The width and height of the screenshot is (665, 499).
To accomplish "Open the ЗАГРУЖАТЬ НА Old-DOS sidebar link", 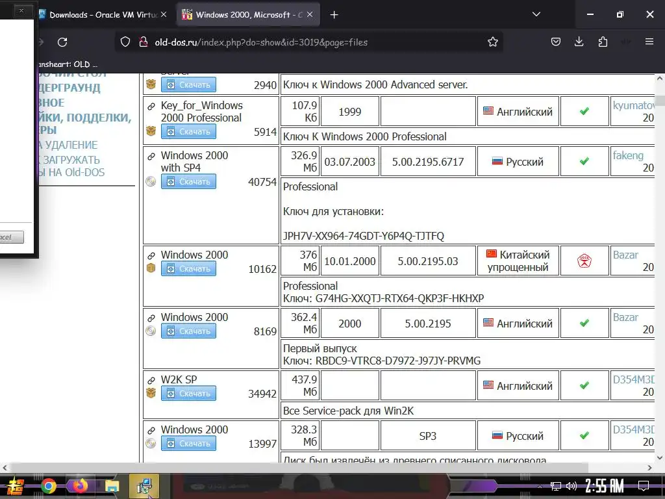I will (x=71, y=166).
